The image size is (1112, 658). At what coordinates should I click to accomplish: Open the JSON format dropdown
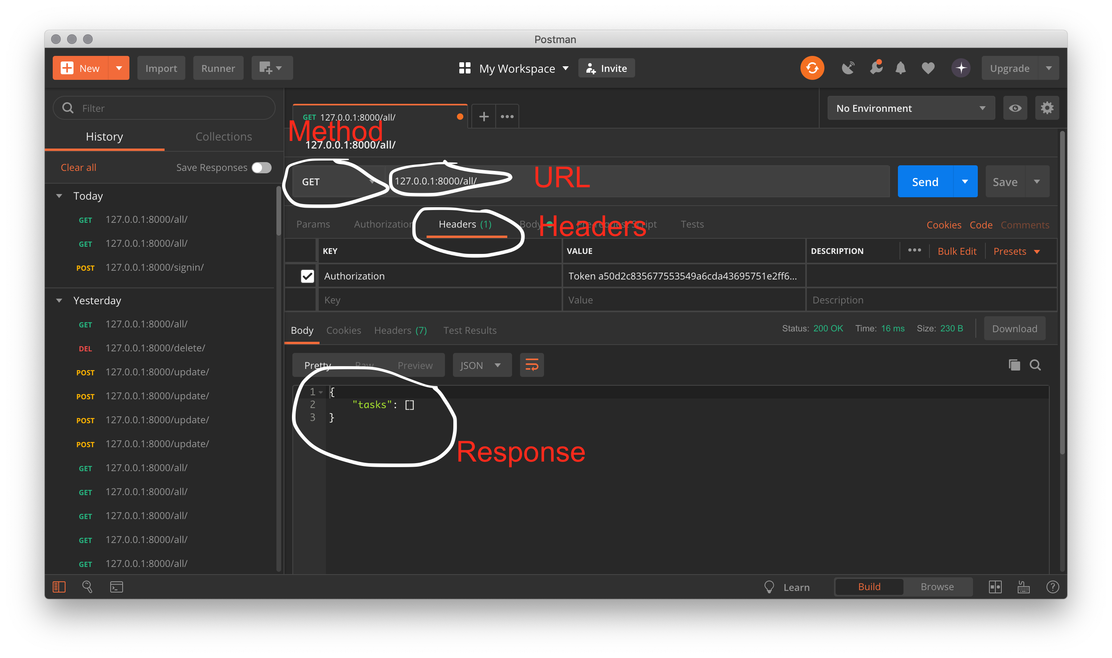482,365
